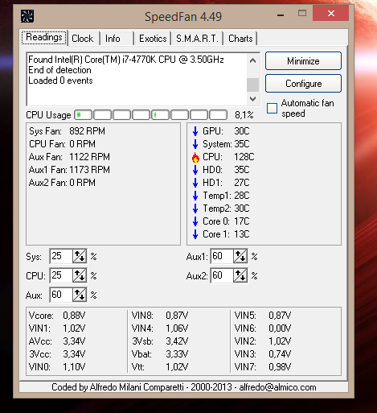This screenshot has width=377, height=413.
Task: Open the S.M.A.R.T. tab
Action: [197, 39]
